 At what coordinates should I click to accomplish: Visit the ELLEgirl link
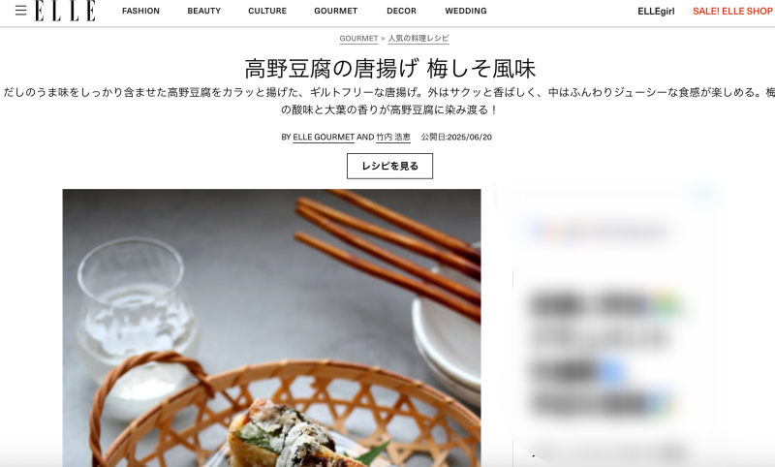(656, 12)
